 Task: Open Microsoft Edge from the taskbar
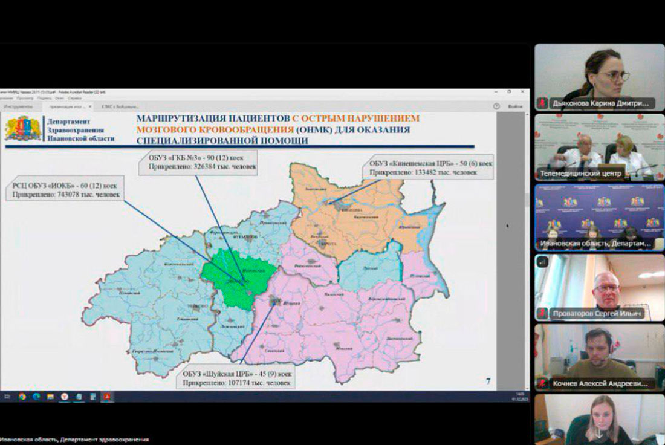(x=36, y=397)
